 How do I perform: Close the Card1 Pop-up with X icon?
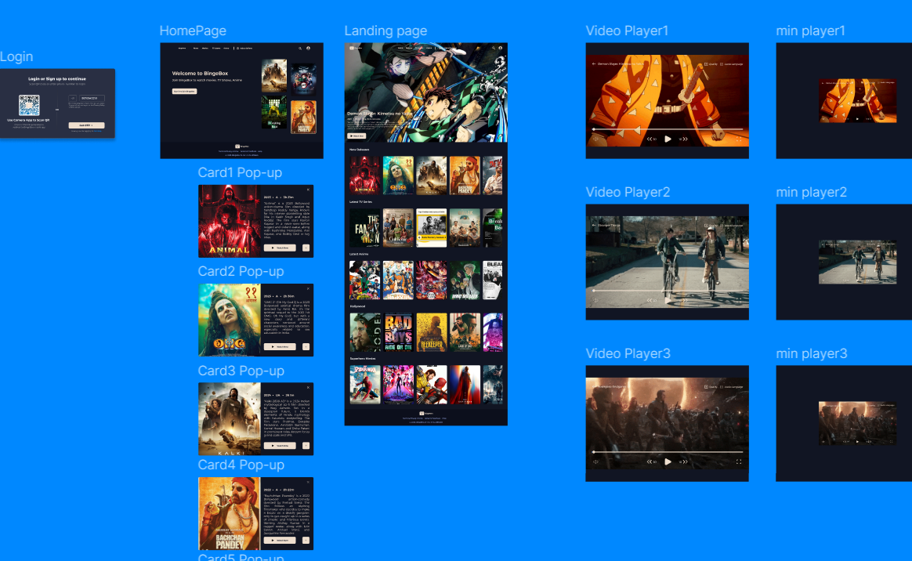pyautogui.click(x=308, y=190)
